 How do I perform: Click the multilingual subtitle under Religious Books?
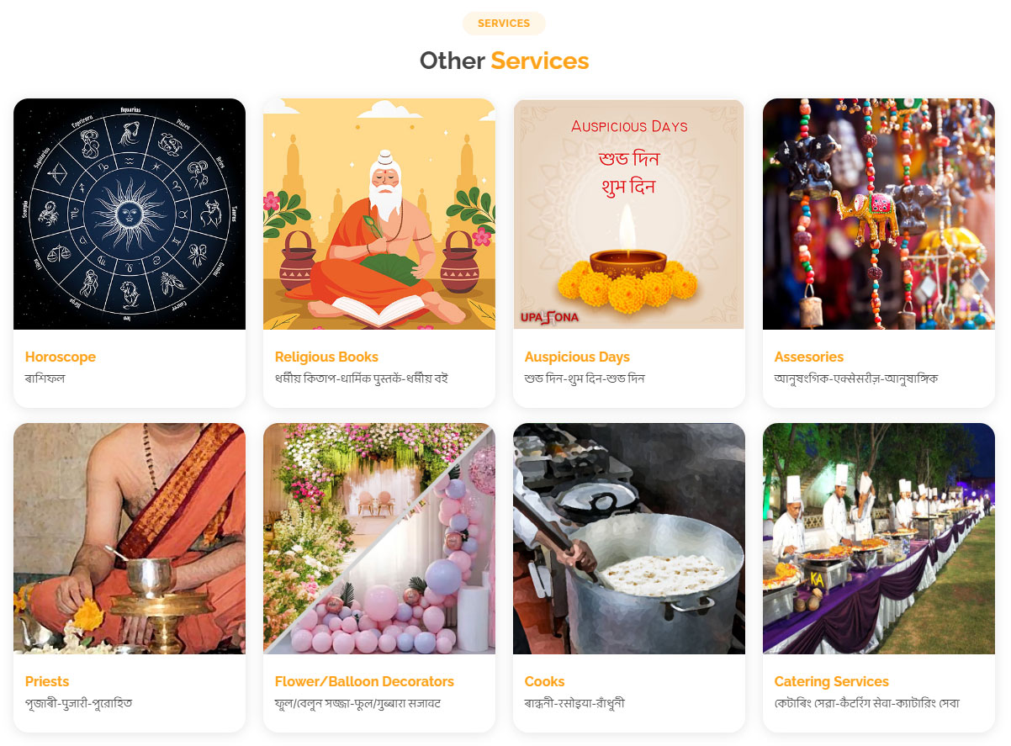[x=362, y=378]
